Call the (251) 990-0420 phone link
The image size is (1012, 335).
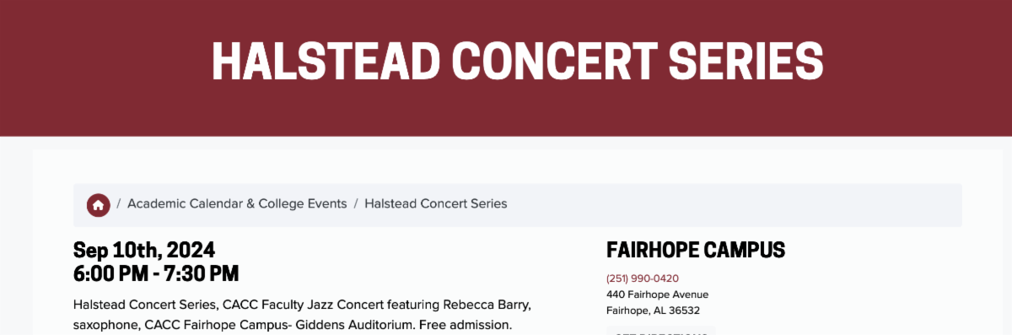tap(643, 278)
